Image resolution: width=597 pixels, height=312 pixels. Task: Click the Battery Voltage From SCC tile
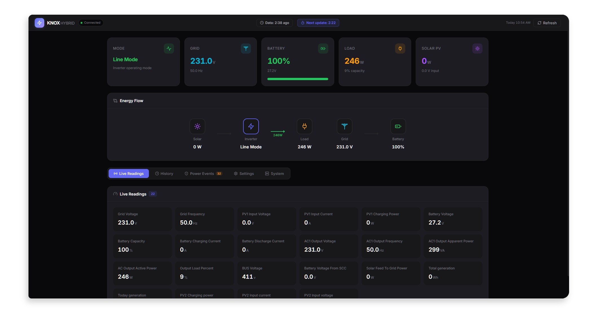[329, 273]
